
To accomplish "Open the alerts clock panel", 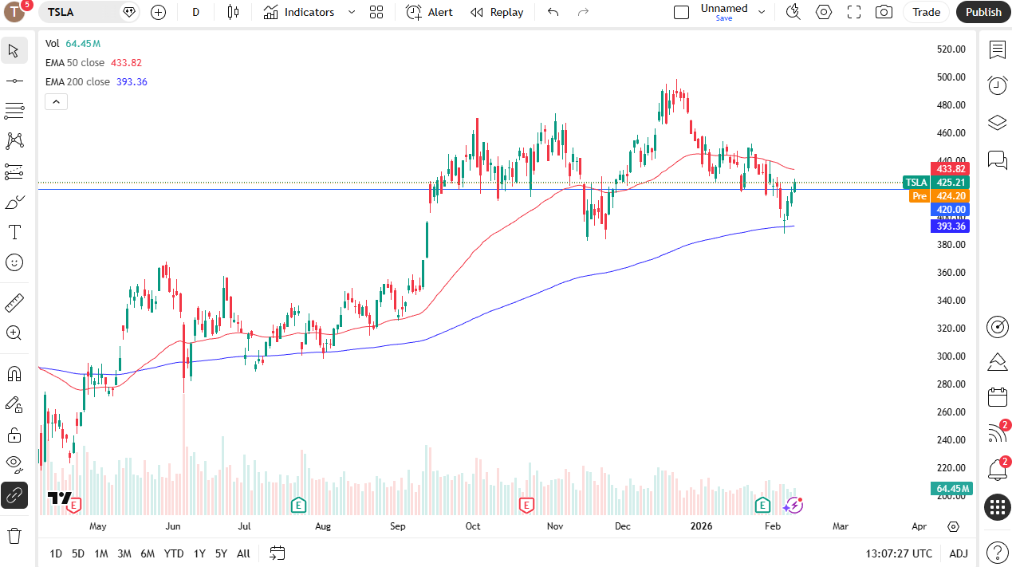I will (997, 85).
